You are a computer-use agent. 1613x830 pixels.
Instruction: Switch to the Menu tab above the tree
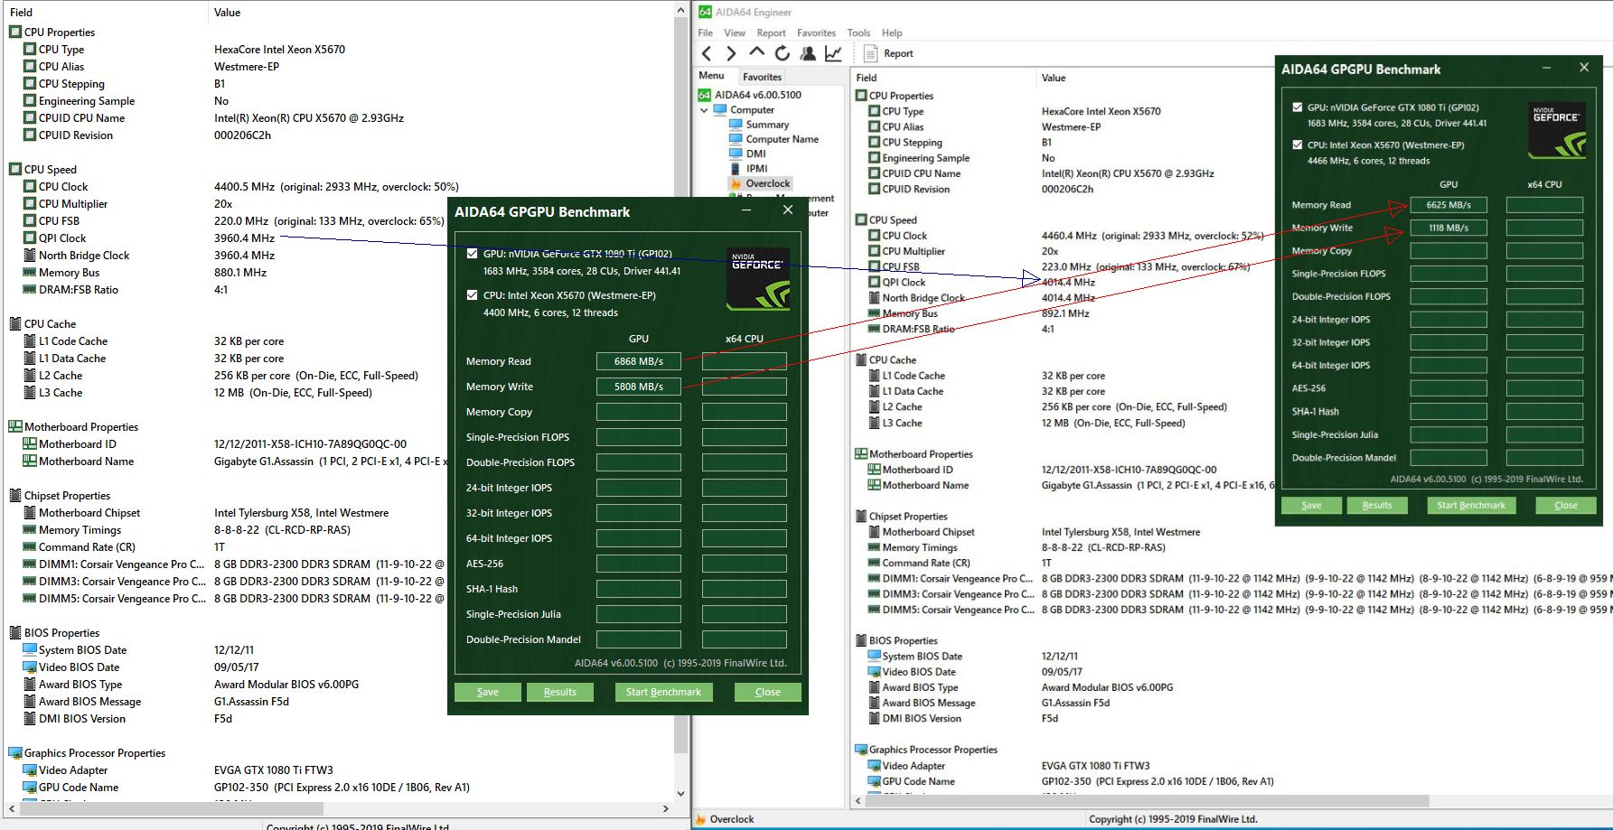(x=711, y=76)
